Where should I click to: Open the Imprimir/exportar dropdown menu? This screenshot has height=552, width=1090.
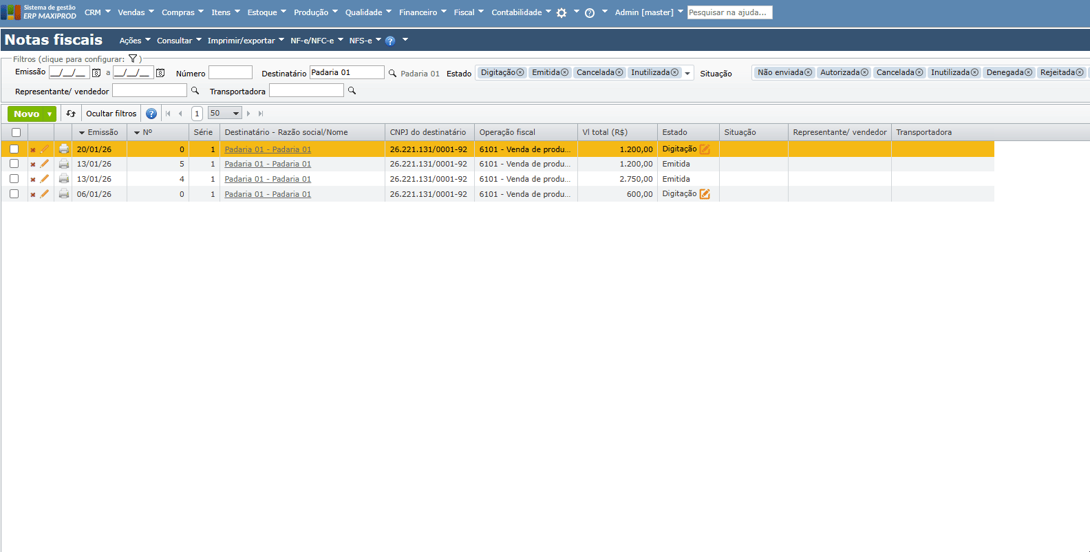click(x=246, y=41)
